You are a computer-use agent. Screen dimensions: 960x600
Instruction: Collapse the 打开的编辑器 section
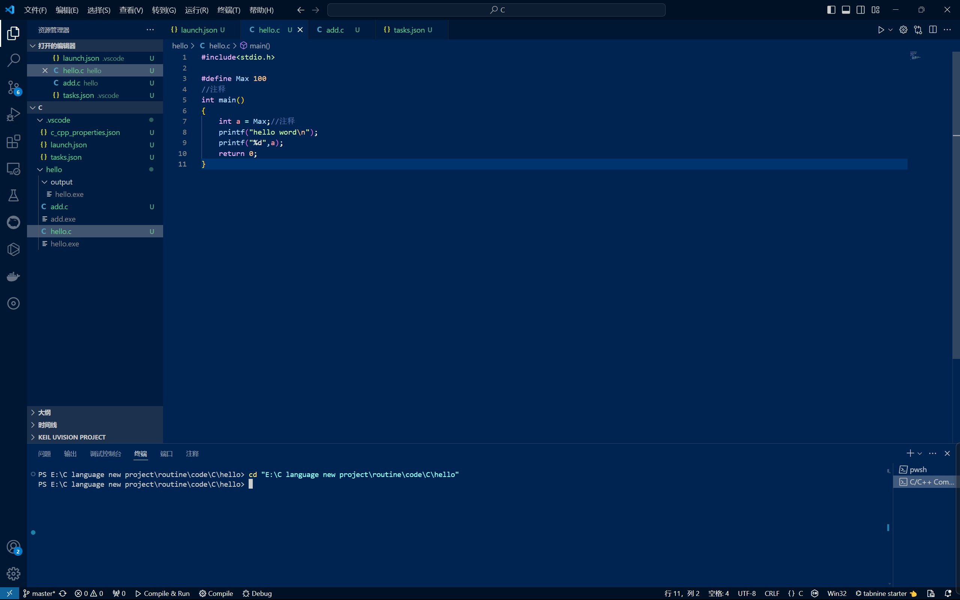(95, 46)
